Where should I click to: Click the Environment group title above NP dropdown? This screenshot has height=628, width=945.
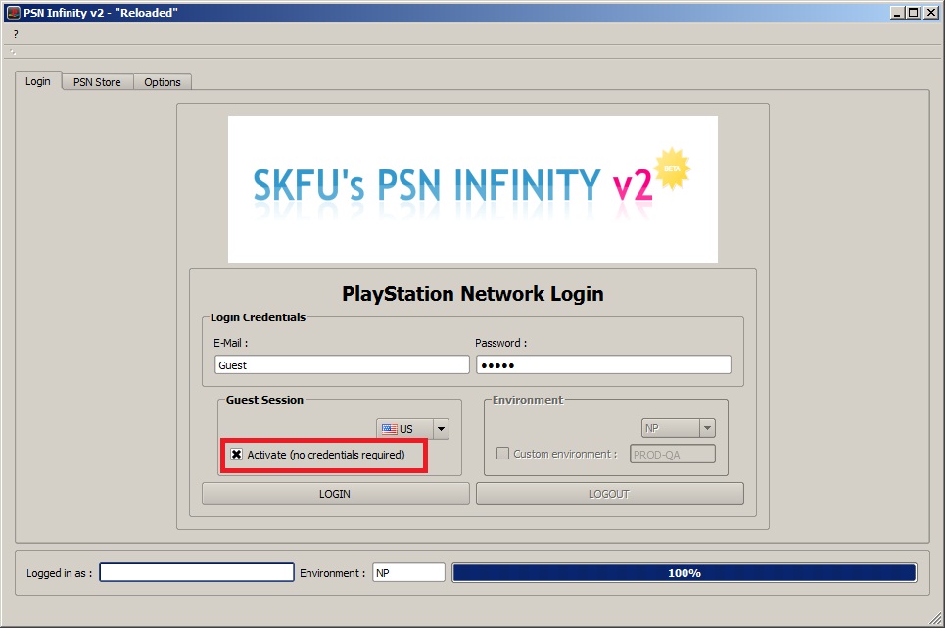(x=528, y=400)
